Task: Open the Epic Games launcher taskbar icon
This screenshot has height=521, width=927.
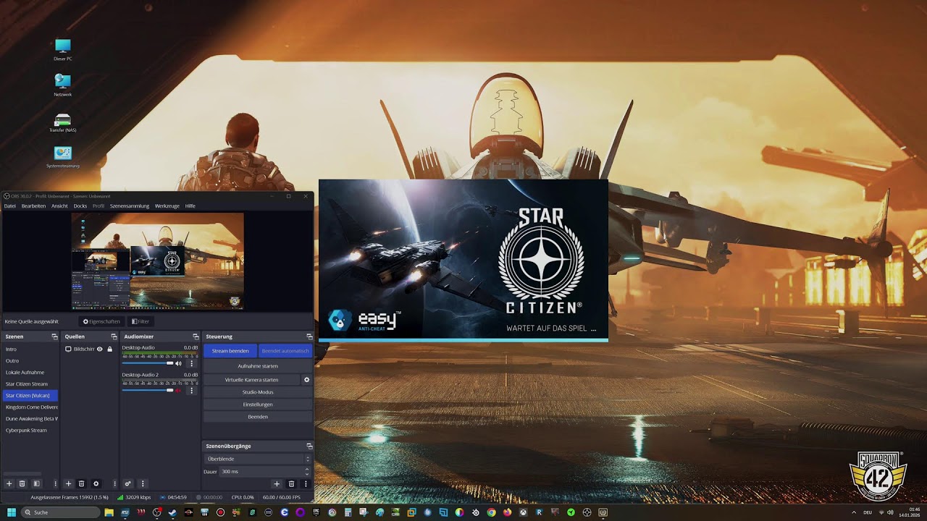Action: [316, 512]
